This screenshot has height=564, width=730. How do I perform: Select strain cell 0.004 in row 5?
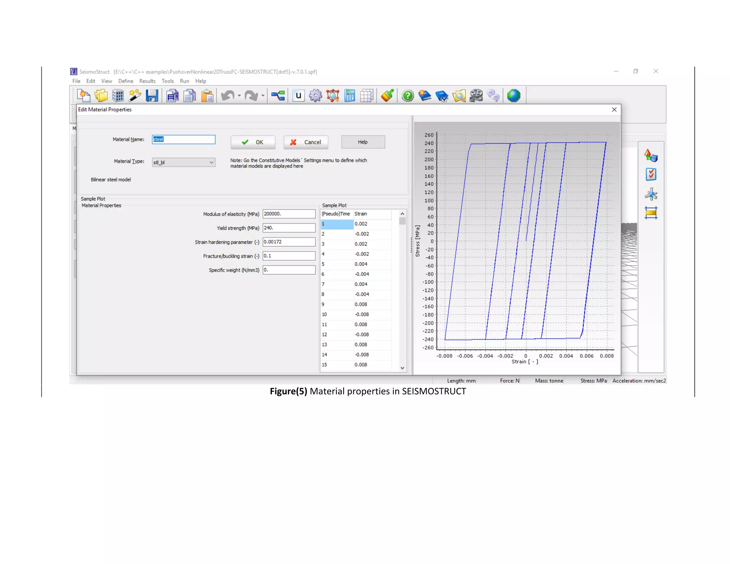(372, 264)
